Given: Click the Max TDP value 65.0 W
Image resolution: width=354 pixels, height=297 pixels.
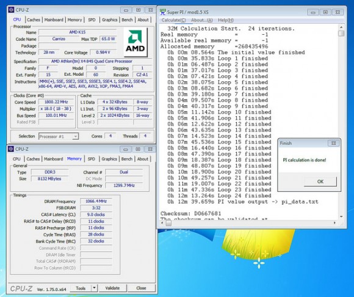Looking at the screenshot, I should [108, 39].
